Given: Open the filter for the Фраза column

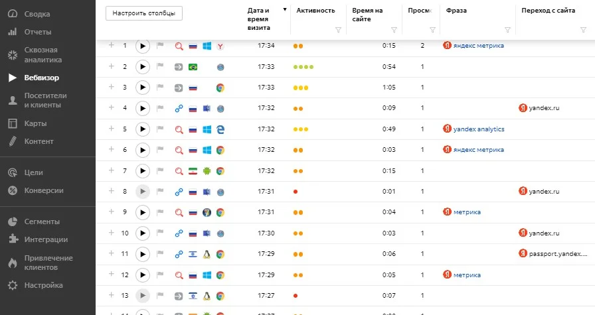Looking at the screenshot, I should (x=508, y=30).
